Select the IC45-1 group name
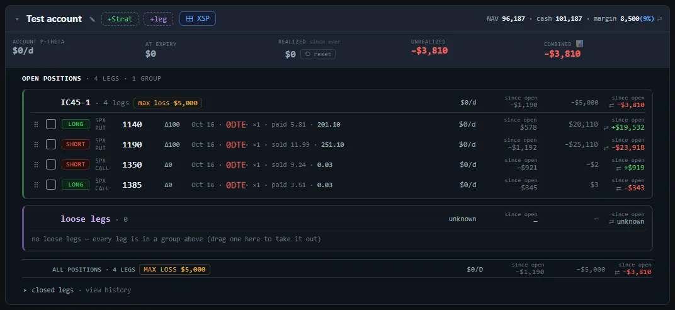 coord(76,103)
